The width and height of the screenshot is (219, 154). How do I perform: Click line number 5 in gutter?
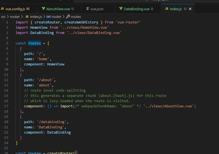pos(7,43)
